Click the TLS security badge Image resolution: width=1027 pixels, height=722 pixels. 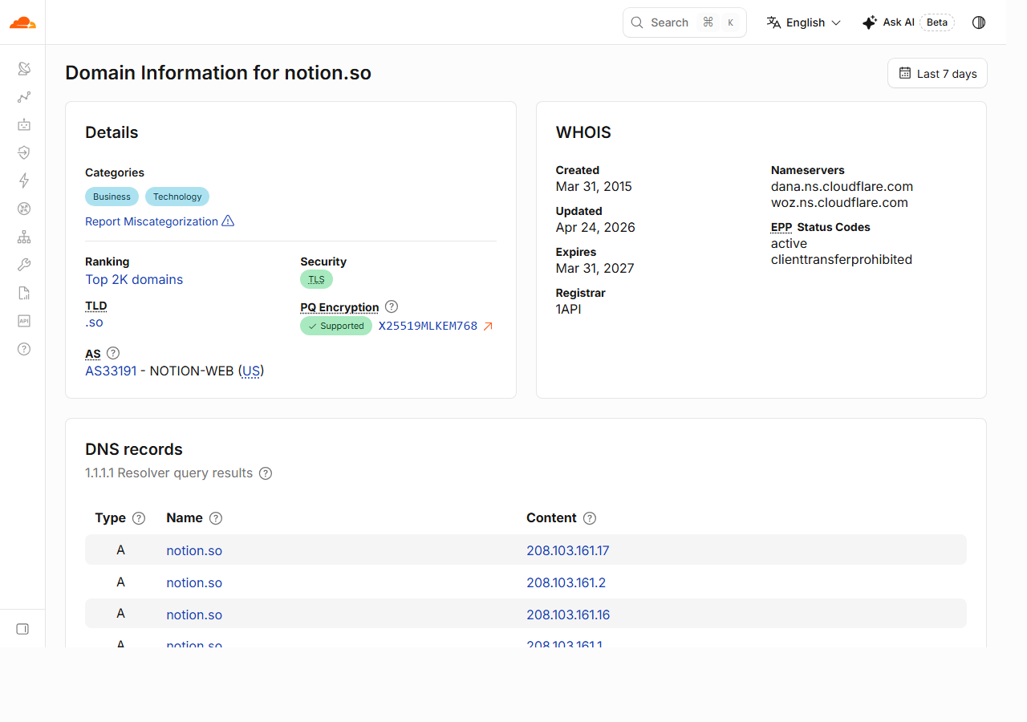(316, 279)
